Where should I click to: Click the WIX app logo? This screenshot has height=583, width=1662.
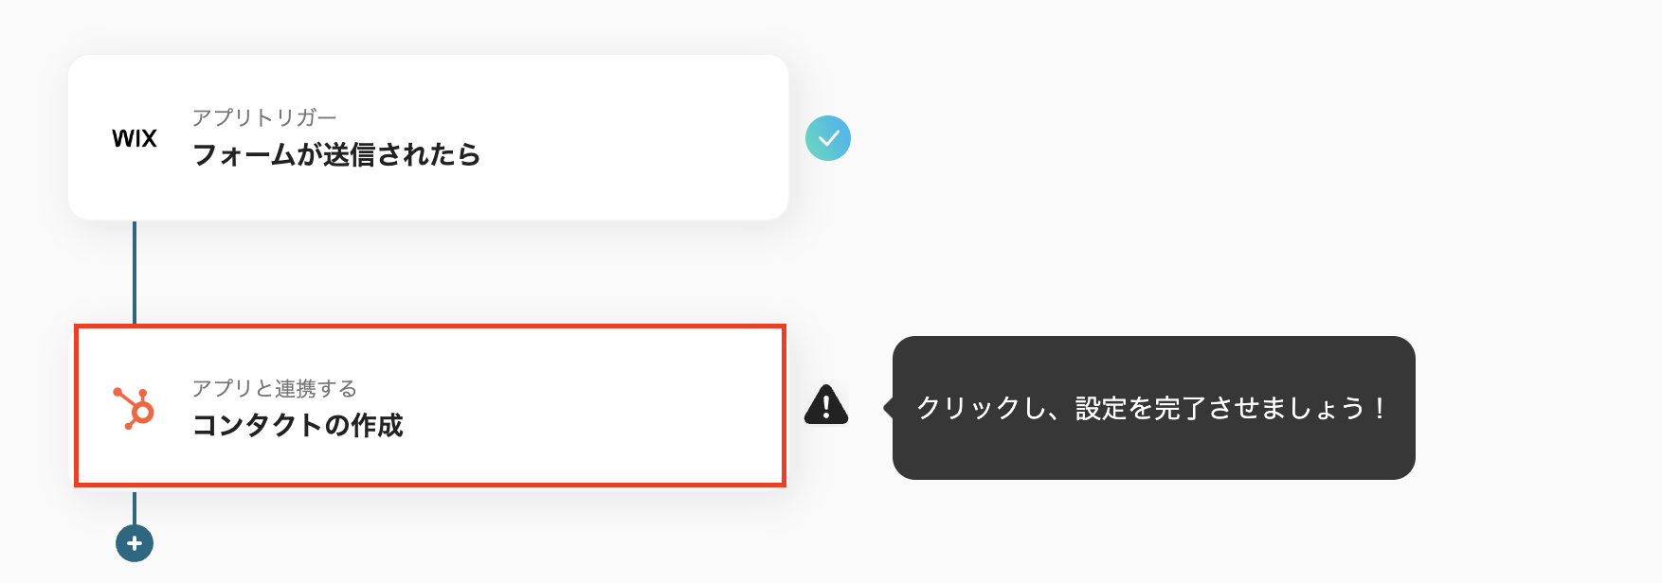pos(134,138)
